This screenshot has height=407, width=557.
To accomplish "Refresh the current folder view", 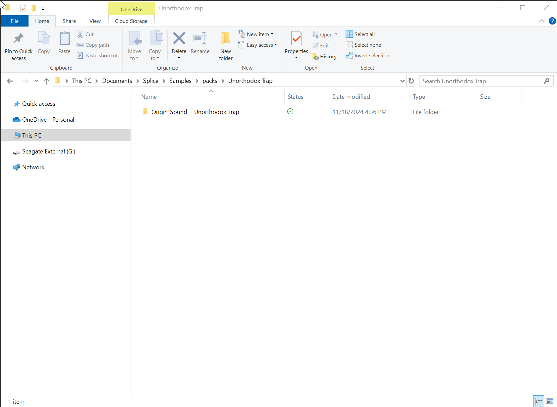I will [411, 81].
